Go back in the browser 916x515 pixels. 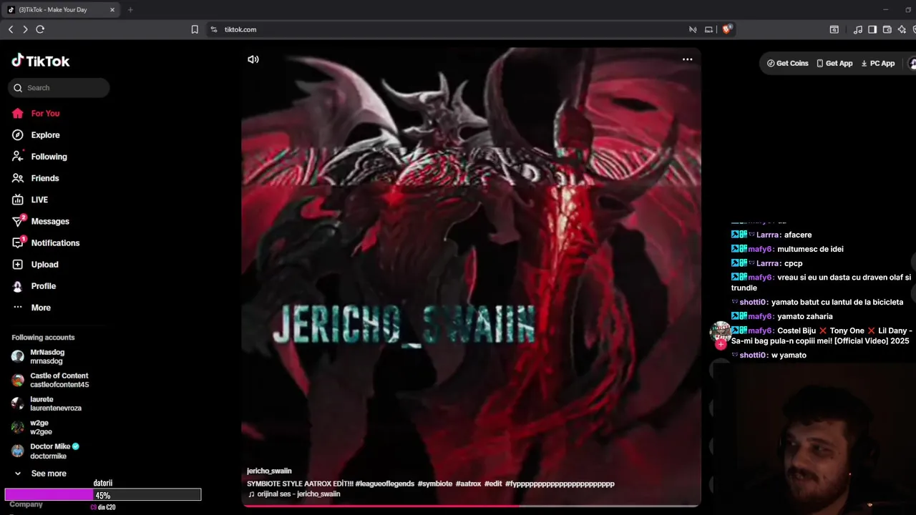tap(11, 29)
